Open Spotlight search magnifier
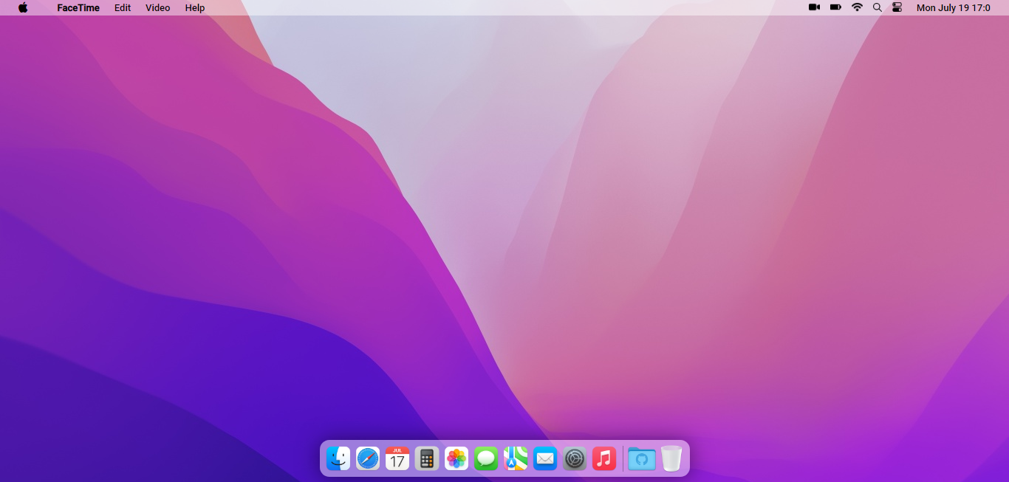 (878, 7)
